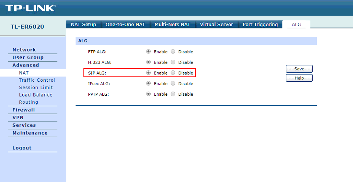Viewport: 353px width, 182px height.
Task: Disable the SIP ALG option
Action: [x=173, y=73]
